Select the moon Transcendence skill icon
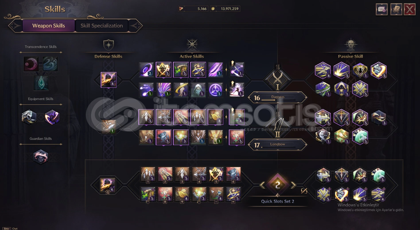420x230 pixels. click(31, 64)
